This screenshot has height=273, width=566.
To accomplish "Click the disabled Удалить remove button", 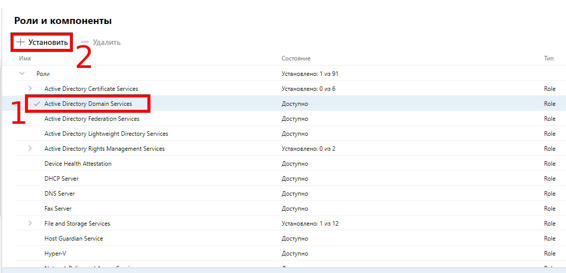I will click(101, 42).
